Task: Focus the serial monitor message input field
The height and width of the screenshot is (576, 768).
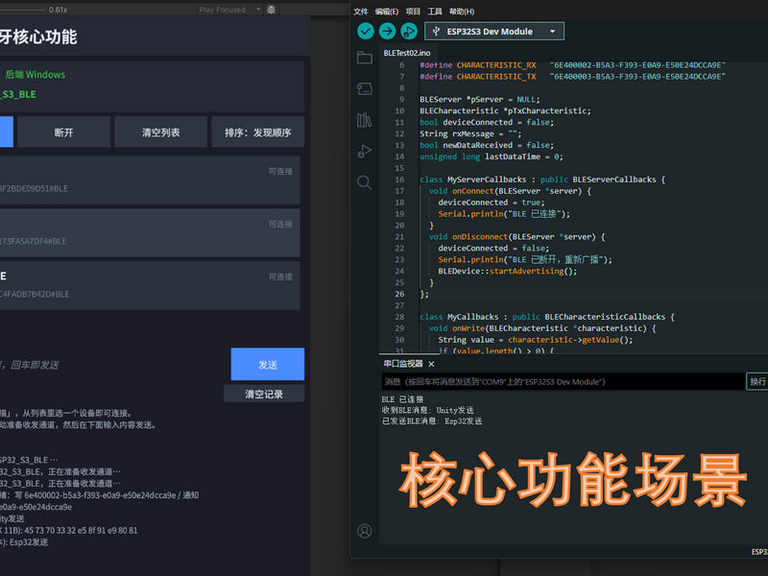Action: (563, 381)
